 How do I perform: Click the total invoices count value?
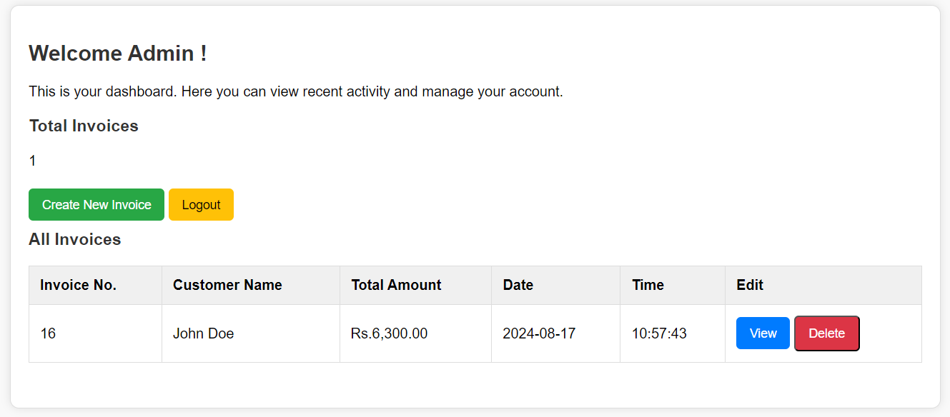click(33, 161)
